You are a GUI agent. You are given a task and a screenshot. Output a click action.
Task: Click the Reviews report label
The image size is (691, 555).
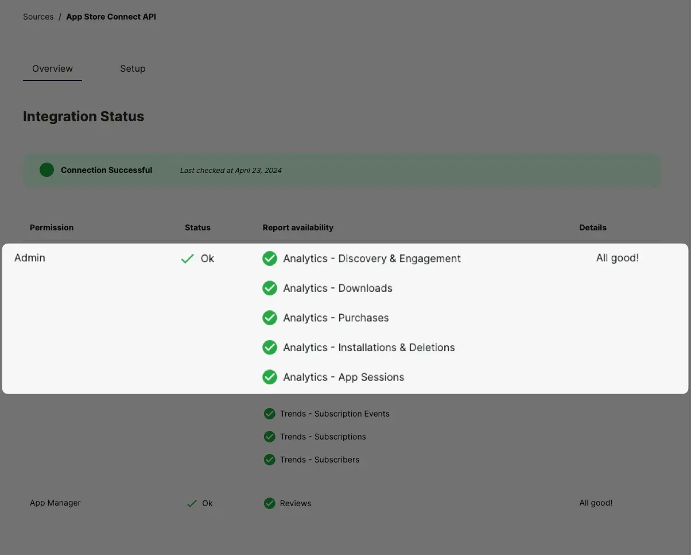[296, 503]
